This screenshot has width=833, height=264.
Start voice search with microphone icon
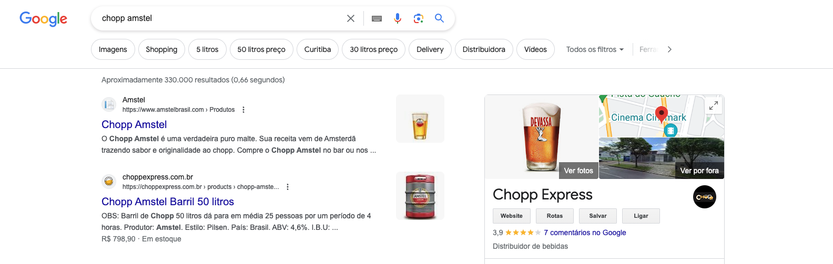(398, 18)
